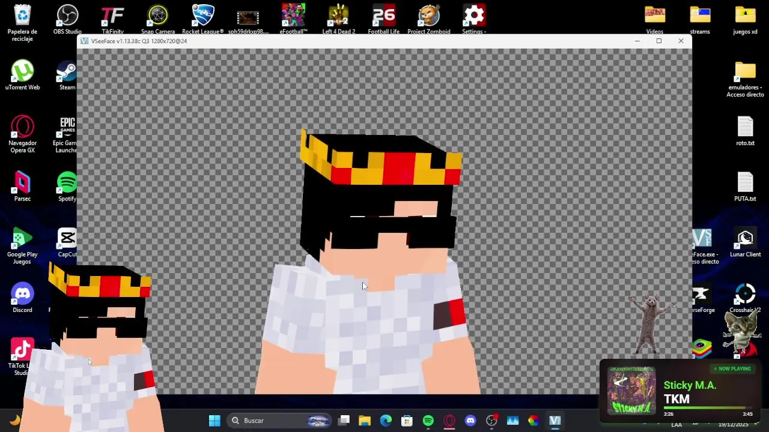Switch to OBS Studio in the taskbar
The image size is (769, 432).
tap(491, 421)
